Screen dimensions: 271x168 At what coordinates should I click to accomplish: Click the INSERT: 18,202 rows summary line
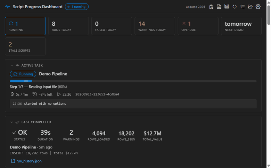[44, 153]
